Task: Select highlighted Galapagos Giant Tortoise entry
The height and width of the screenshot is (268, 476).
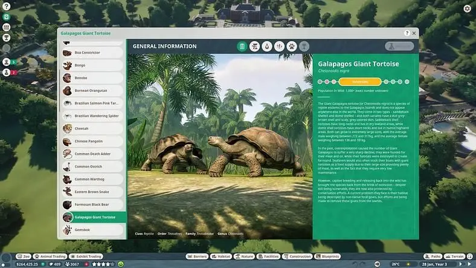Action: pyautogui.click(x=94, y=217)
